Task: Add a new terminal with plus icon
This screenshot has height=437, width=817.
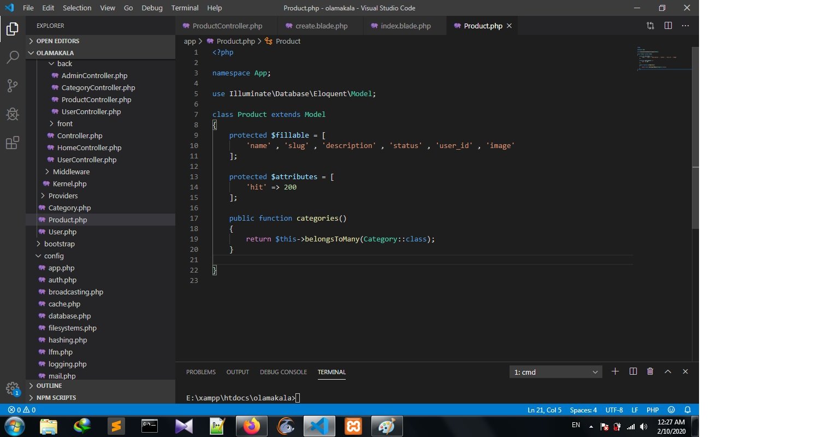Action: coord(615,371)
